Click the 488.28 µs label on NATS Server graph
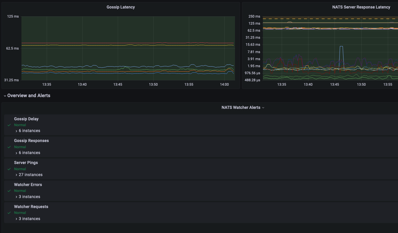Image resolution: width=398 pixels, height=233 pixels. point(253,80)
